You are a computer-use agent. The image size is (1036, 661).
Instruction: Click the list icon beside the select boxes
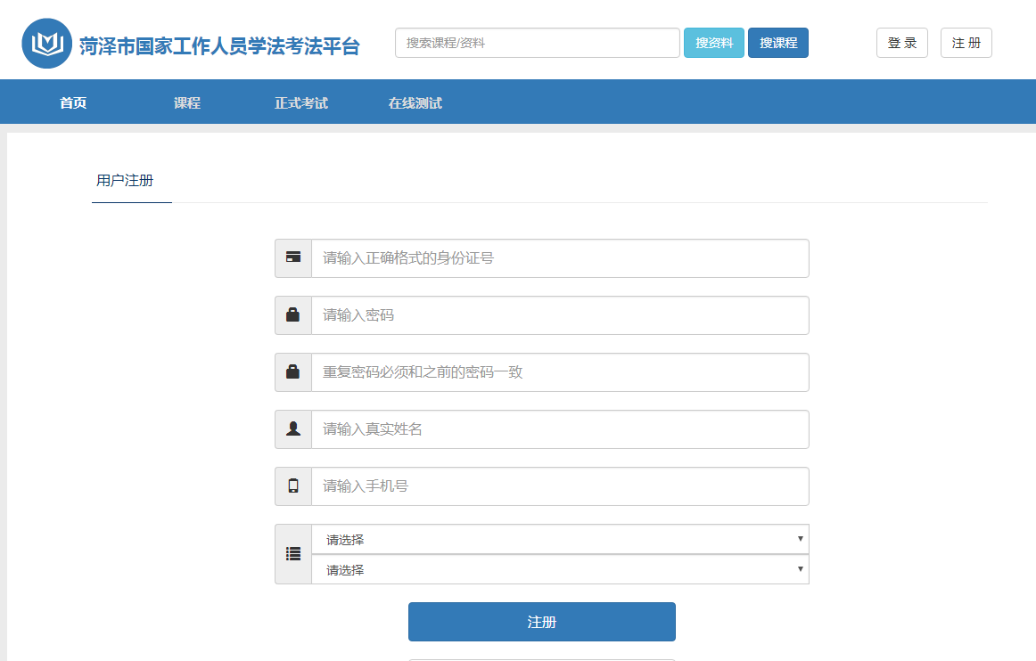[293, 554]
